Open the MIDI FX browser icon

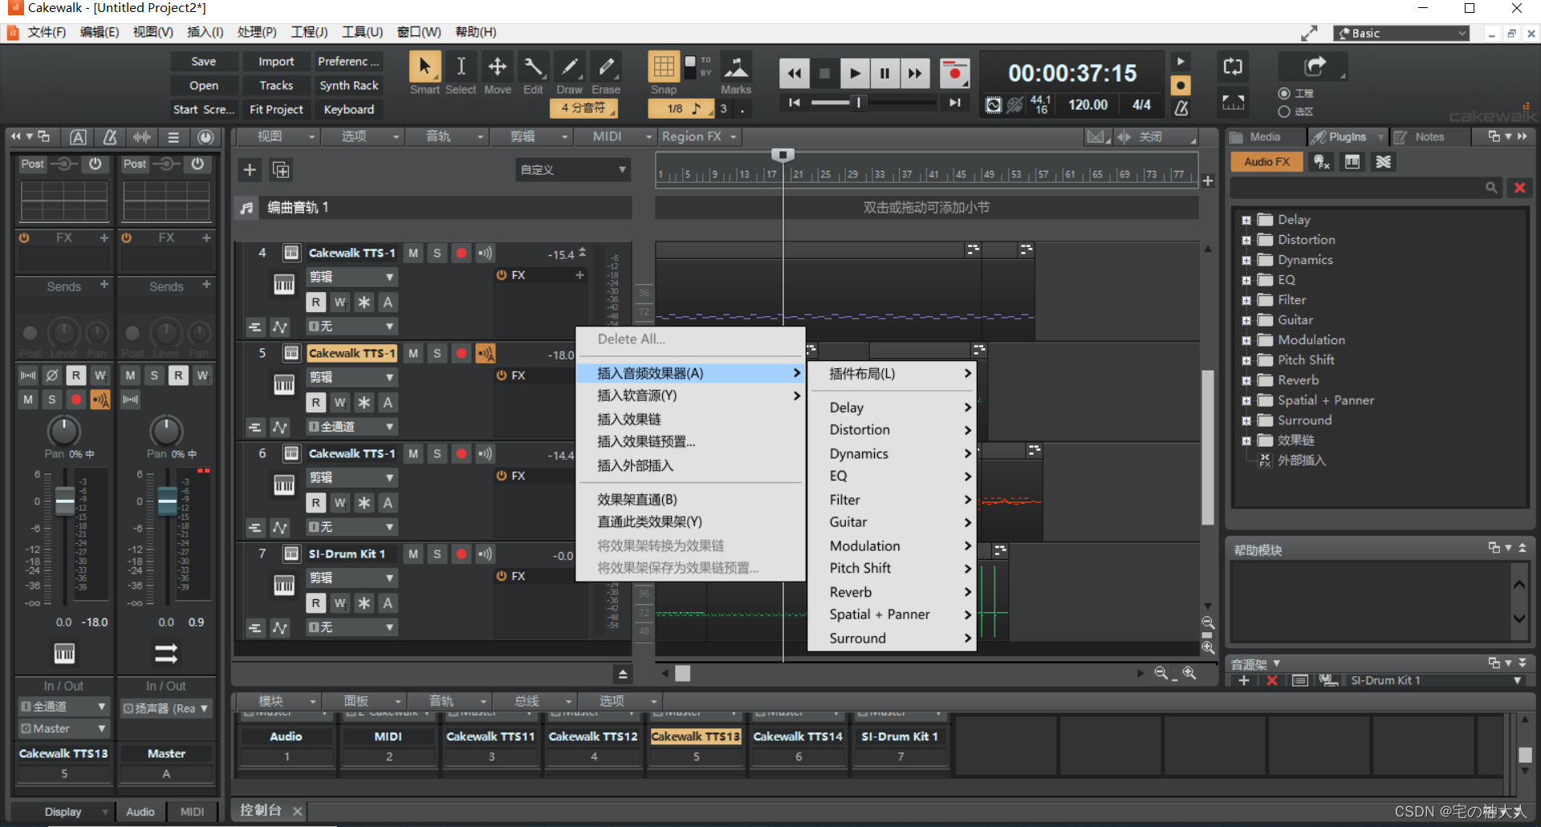coord(1321,162)
